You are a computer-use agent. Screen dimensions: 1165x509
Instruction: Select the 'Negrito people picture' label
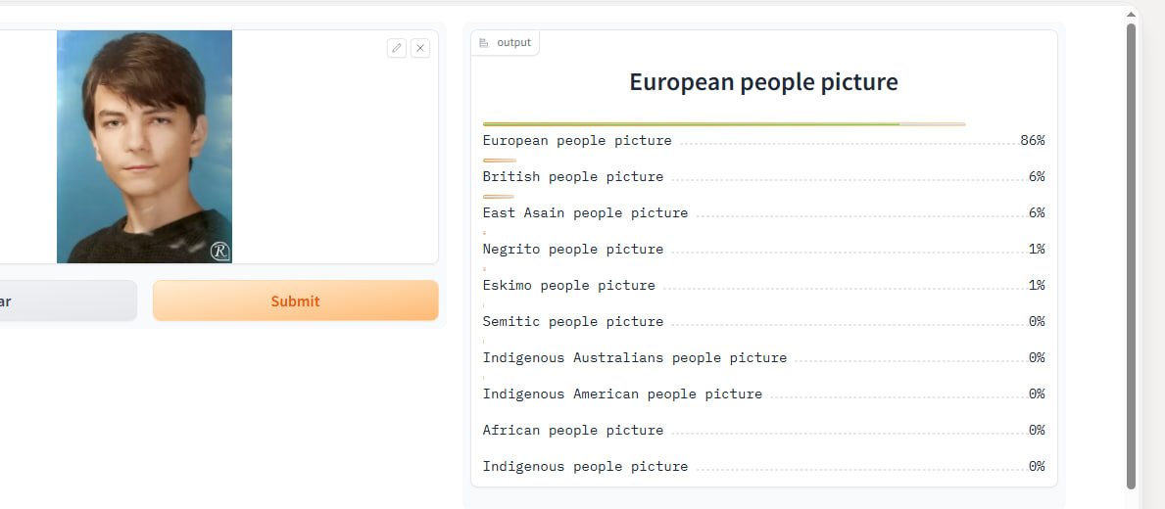573,250
